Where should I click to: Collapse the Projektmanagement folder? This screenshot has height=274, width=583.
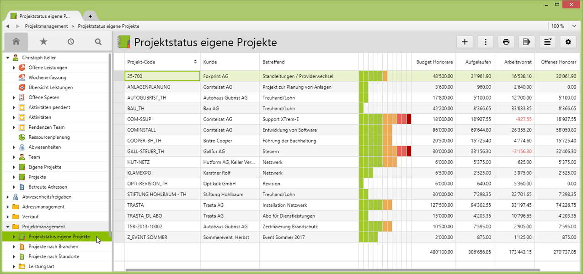point(8,227)
